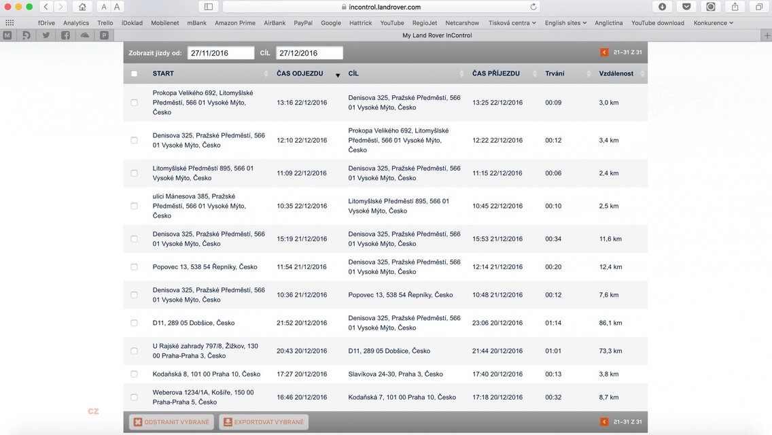The height and width of the screenshot is (435, 772).
Task: Toggle the Safari sidebar icon
Action: tap(209, 7)
